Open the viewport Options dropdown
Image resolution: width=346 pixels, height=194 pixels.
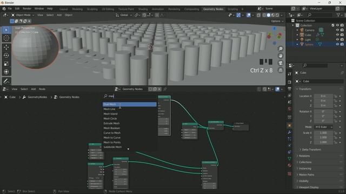(277, 21)
